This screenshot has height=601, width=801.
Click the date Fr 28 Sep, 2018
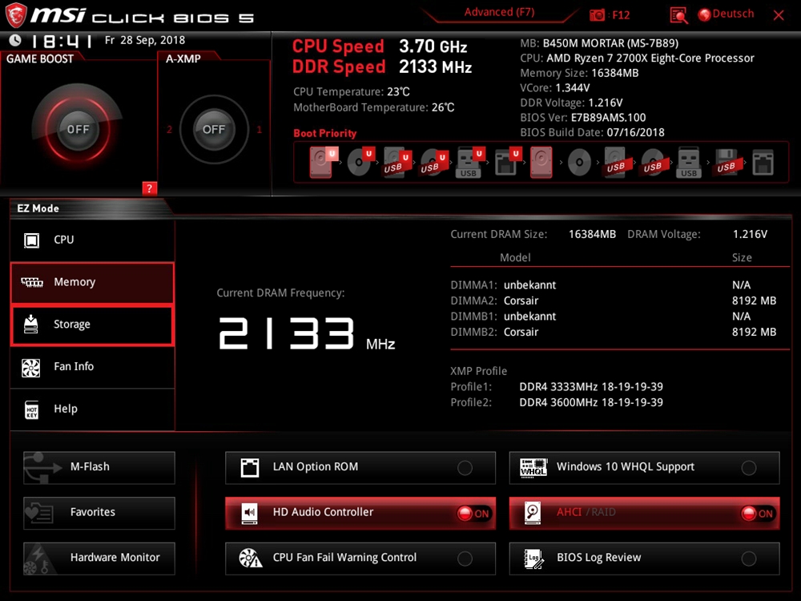(145, 40)
